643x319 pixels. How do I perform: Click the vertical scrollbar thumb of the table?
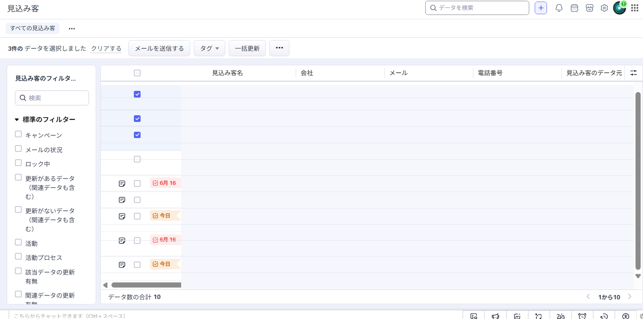[x=638, y=181]
